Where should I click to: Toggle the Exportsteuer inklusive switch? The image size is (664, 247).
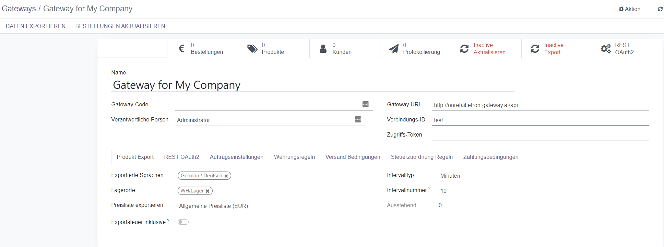click(183, 222)
